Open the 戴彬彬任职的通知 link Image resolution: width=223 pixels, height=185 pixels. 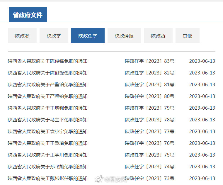coord(48,179)
